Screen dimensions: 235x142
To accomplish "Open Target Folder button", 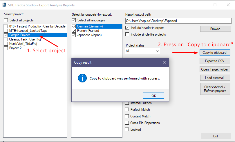I will click(215, 69).
